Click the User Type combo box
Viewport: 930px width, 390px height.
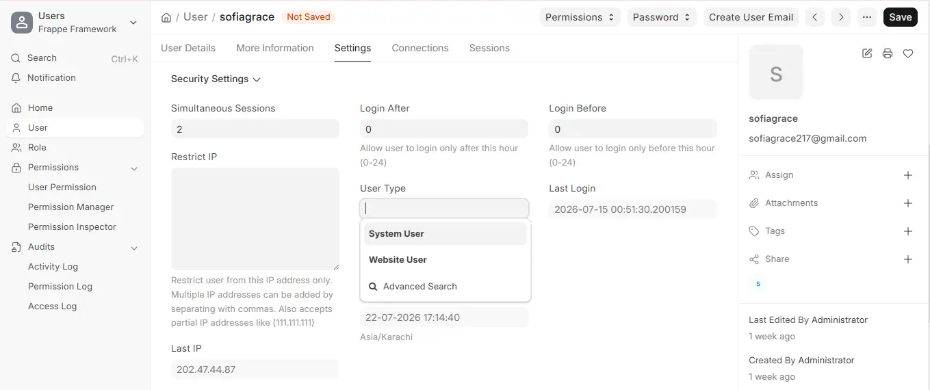(x=444, y=209)
